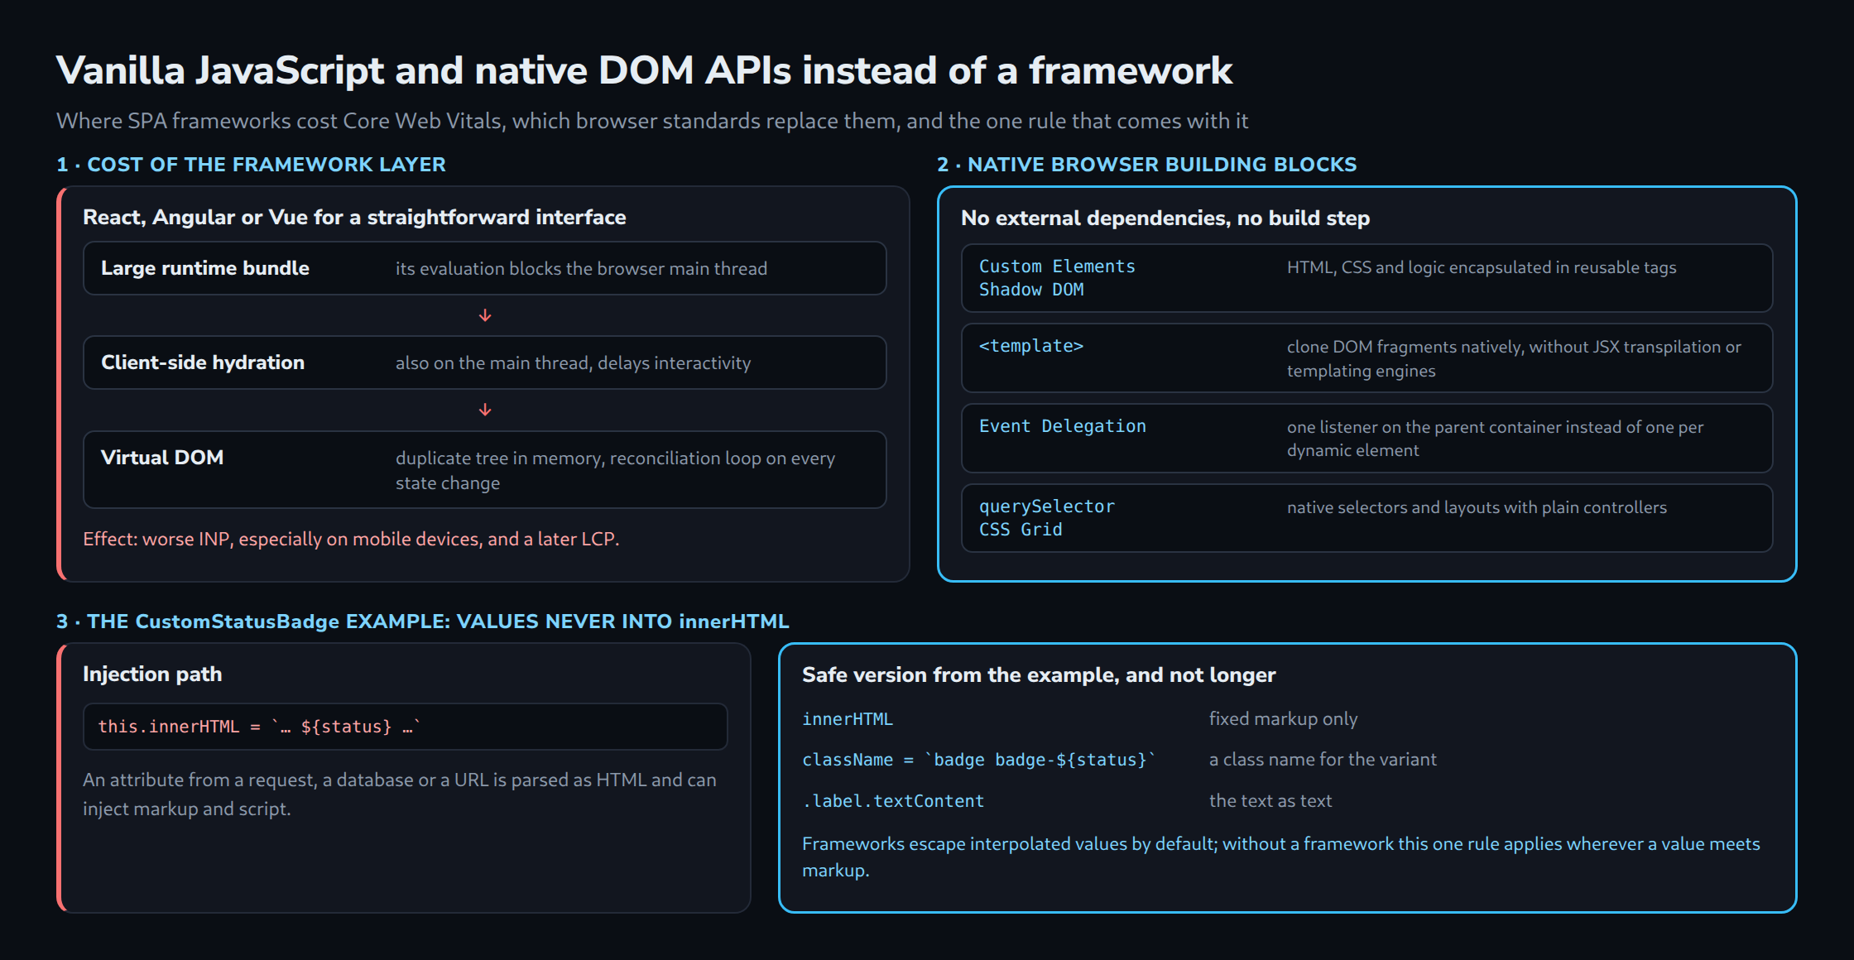Click the 'Shadow DOM' code label

(x=1031, y=290)
